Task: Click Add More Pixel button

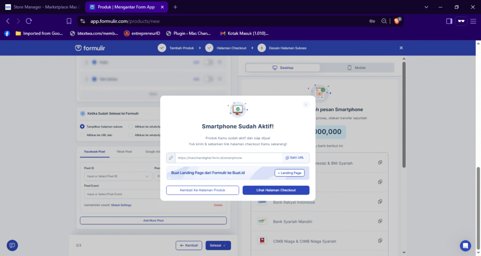Action: click(x=153, y=220)
